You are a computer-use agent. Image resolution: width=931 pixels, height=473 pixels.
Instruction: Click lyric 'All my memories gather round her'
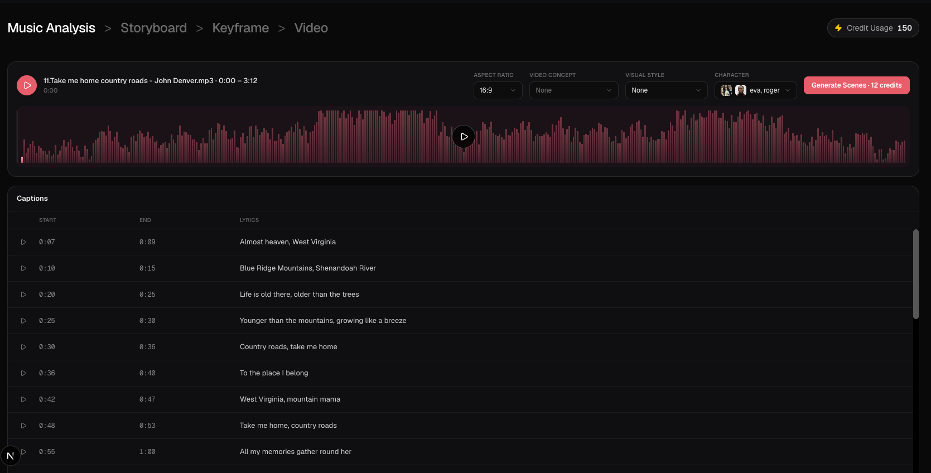[x=296, y=452]
